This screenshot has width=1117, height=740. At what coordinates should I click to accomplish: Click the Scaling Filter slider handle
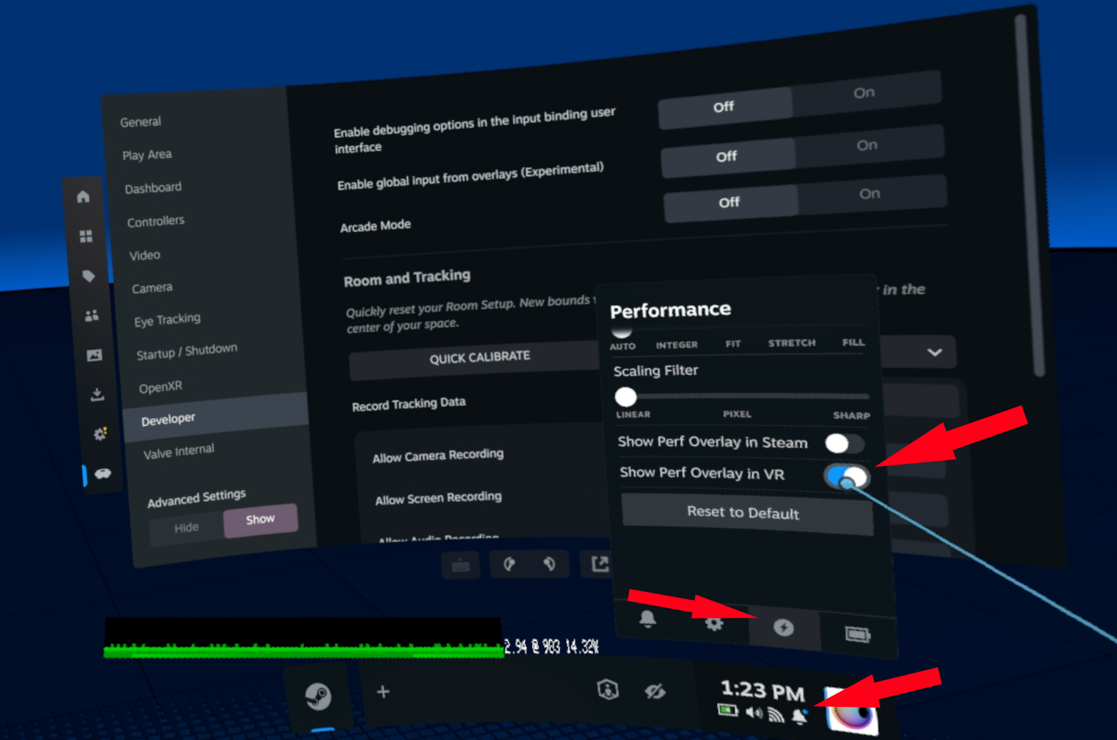pos(625,397)
